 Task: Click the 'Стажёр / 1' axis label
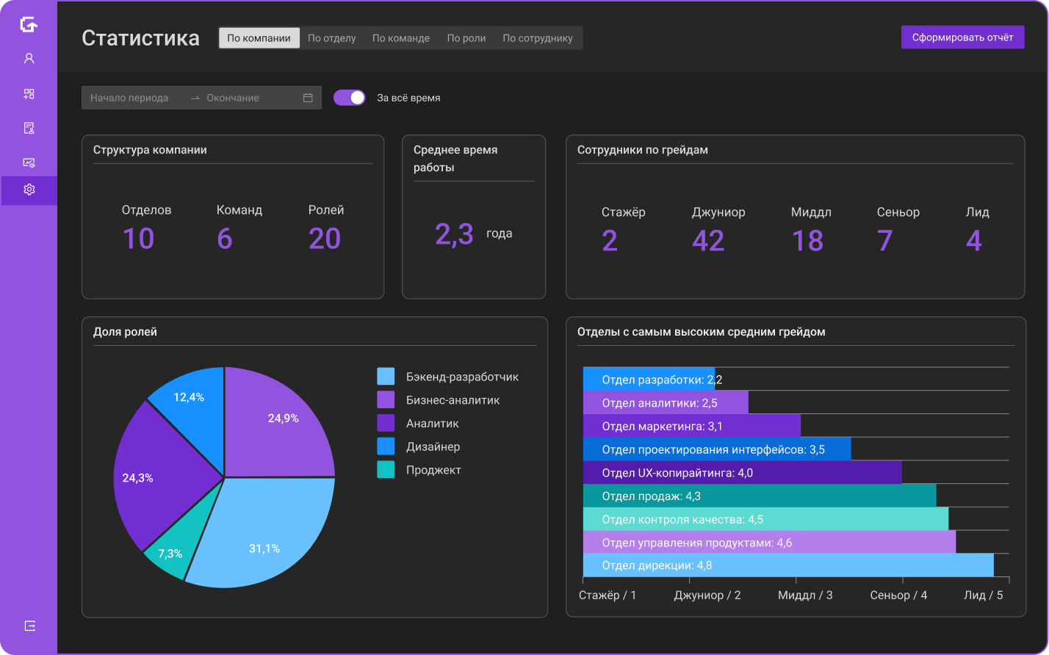coord(608,596)
